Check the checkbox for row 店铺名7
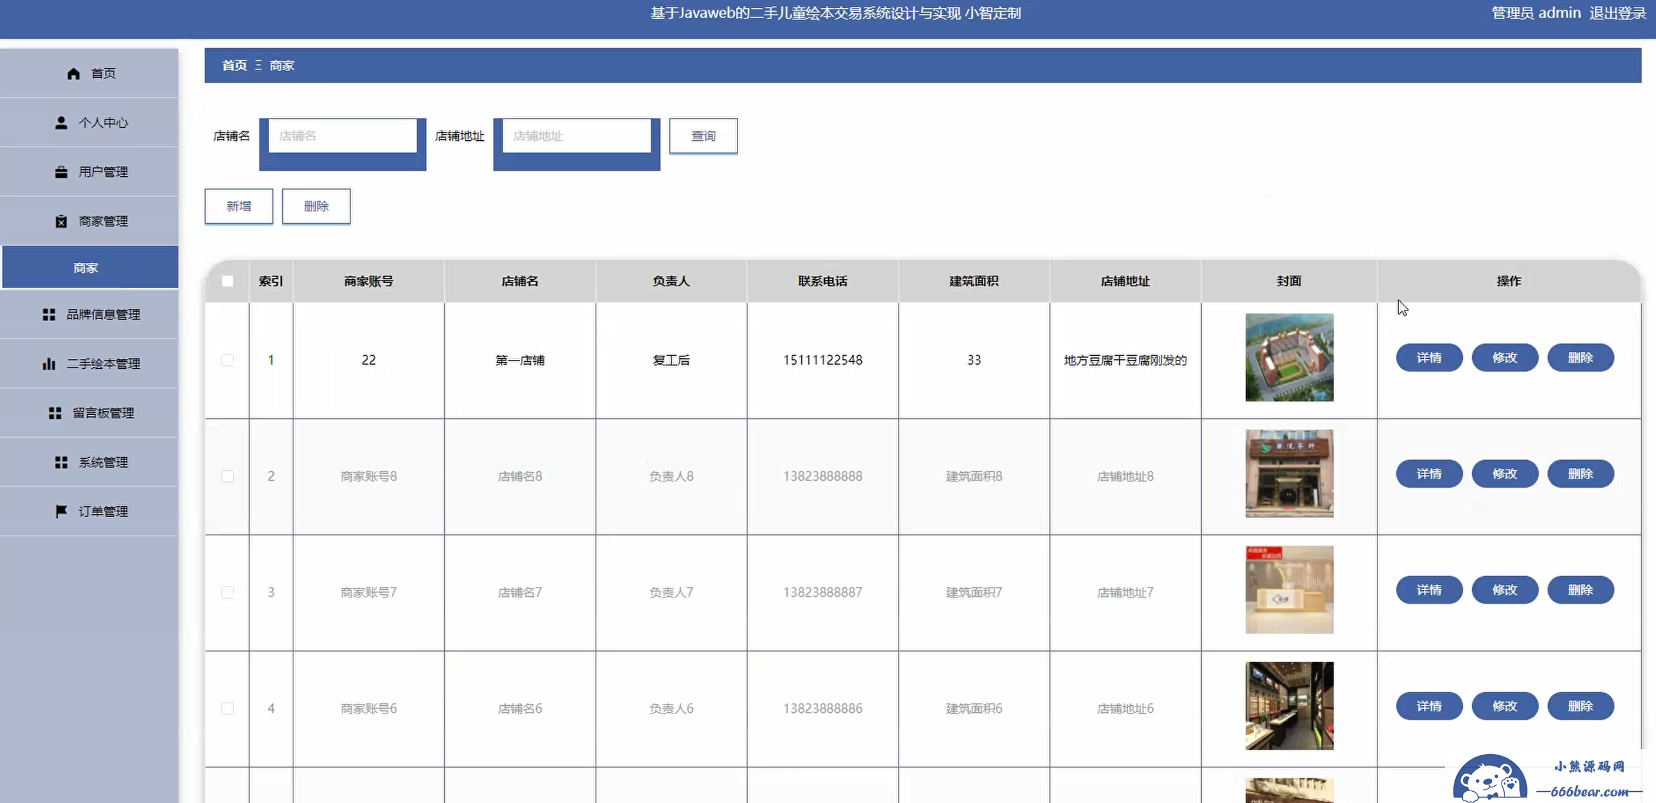The height and width of the screenshot is (803, 1656). click(227, 592)
